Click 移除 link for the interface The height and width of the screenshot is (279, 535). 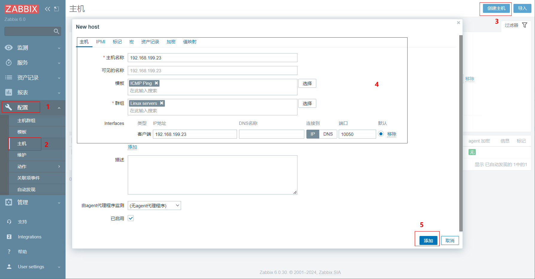[392, 134]
